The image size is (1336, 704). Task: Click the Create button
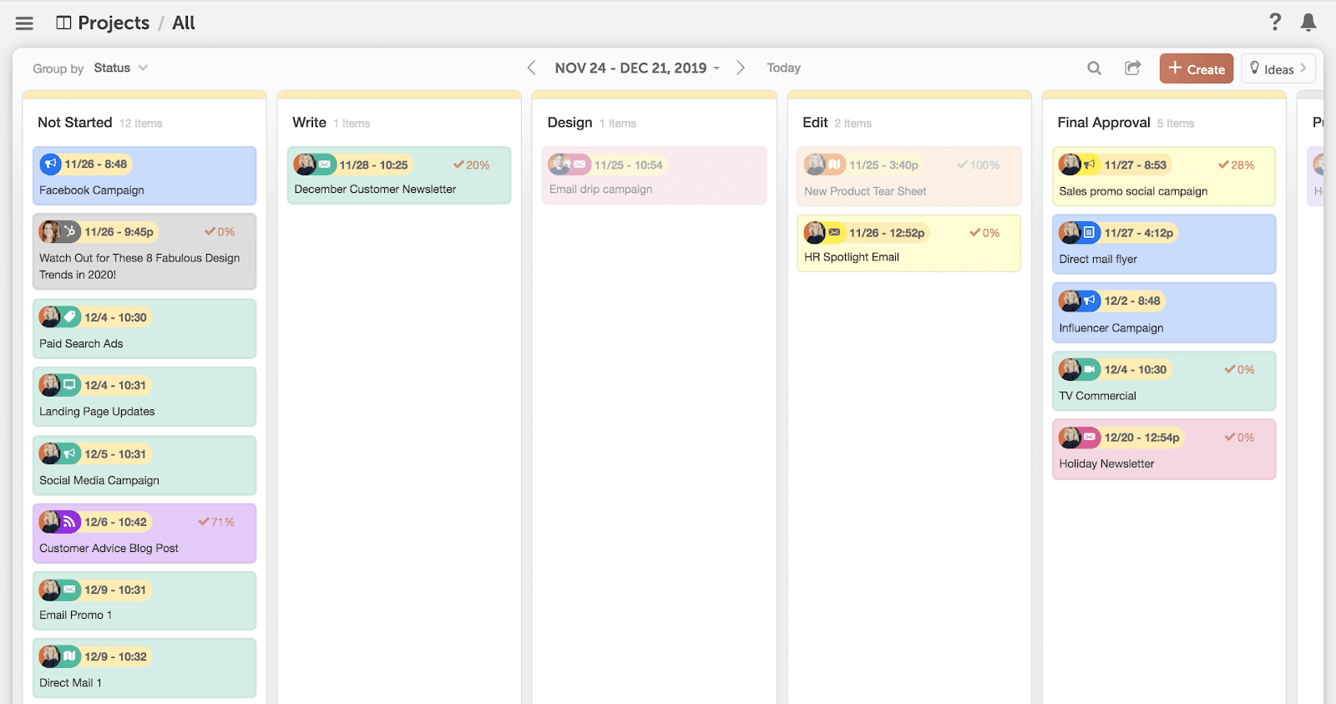pos(1197,68)
